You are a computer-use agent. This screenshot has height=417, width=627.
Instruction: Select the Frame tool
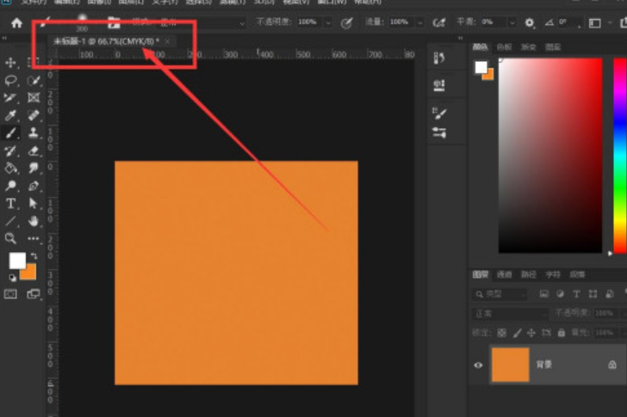34,98
